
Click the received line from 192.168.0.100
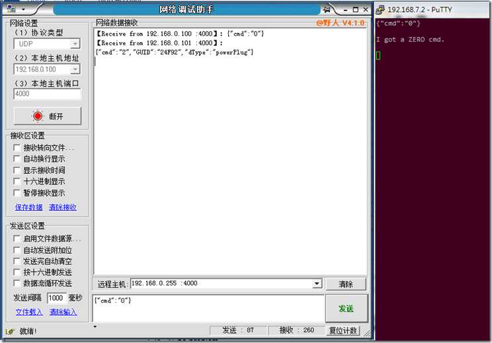click(181, 34)
